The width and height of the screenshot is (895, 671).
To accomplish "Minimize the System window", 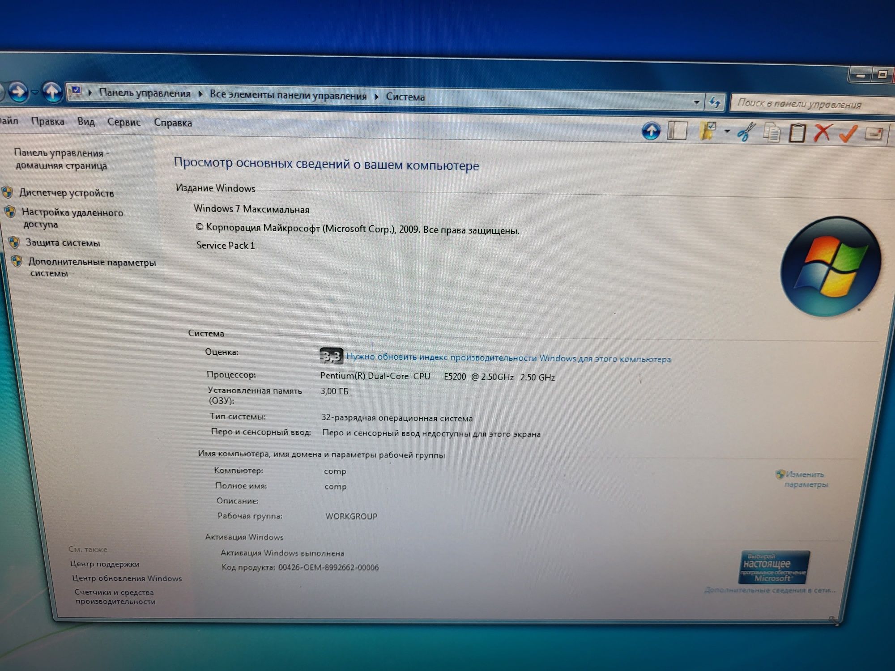I will [860, 75].
